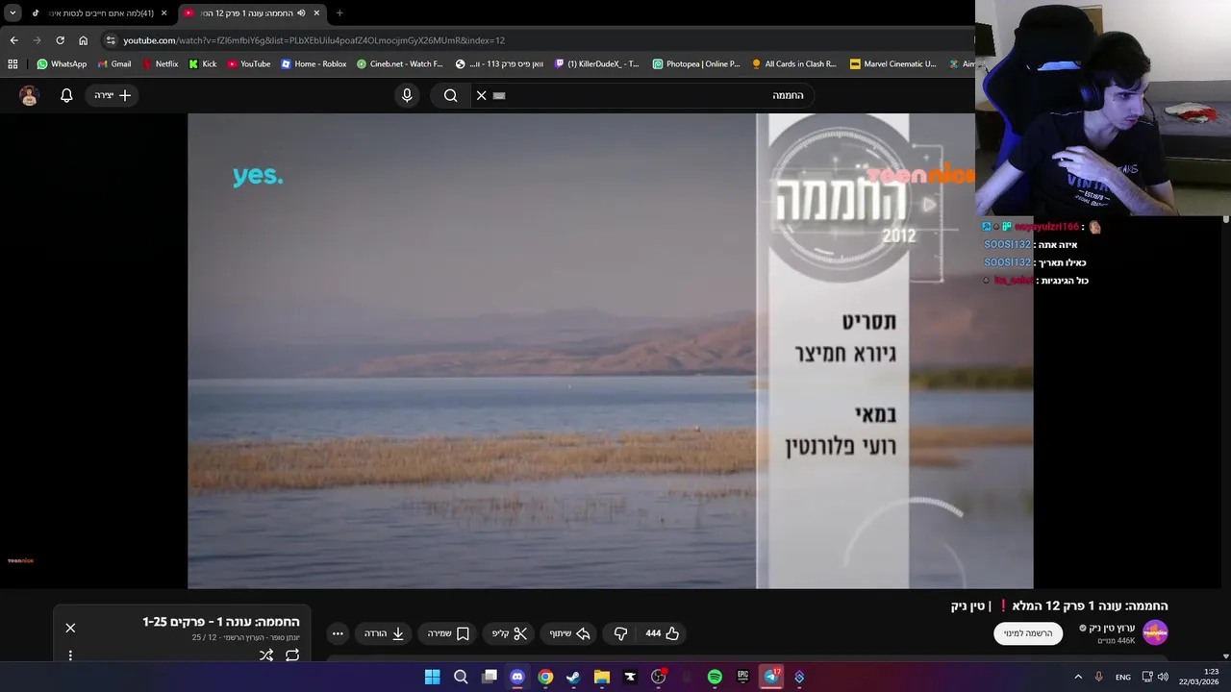Open Photopea bookmark
The height and width of the screenshot is (692, 1231).
click(x=696, y=64)
